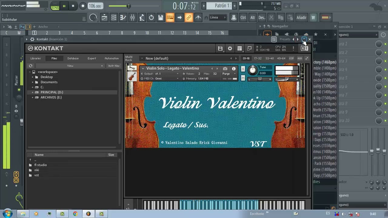The image size is (388, 218).
Task: Click the instrument pan slider L-R
Action: coord(260,79)
